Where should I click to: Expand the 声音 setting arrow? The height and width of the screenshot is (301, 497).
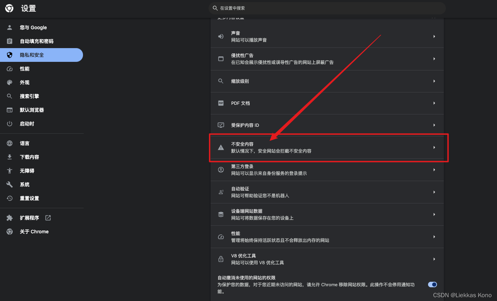coord(434,36)
